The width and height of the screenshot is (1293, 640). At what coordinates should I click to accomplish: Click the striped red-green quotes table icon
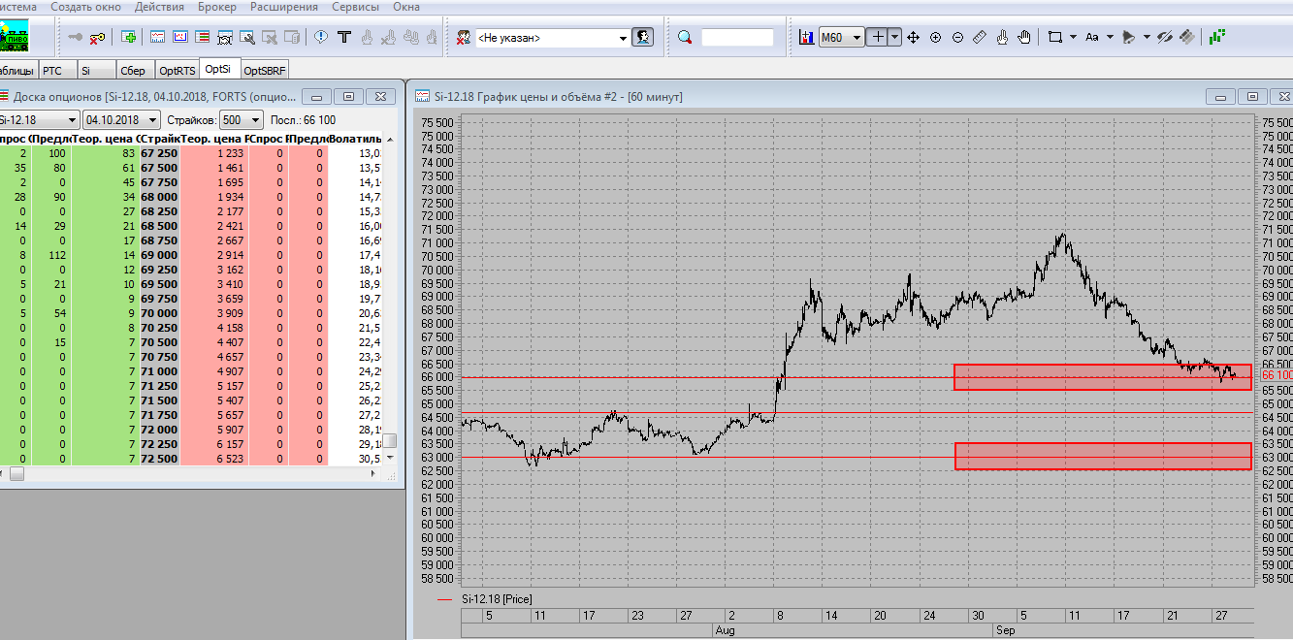(x=202, y=37)
